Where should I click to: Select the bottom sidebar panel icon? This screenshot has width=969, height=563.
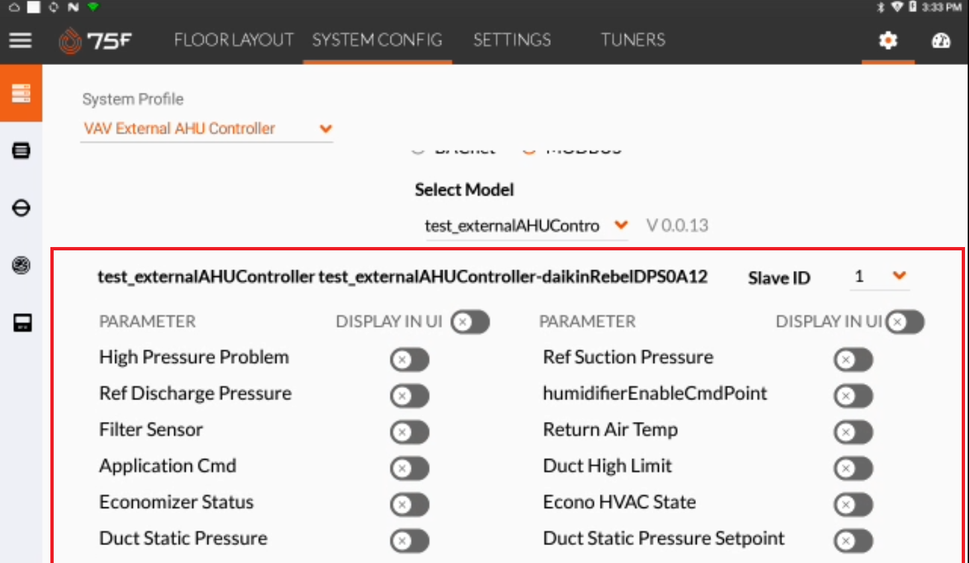coord(23,323)
